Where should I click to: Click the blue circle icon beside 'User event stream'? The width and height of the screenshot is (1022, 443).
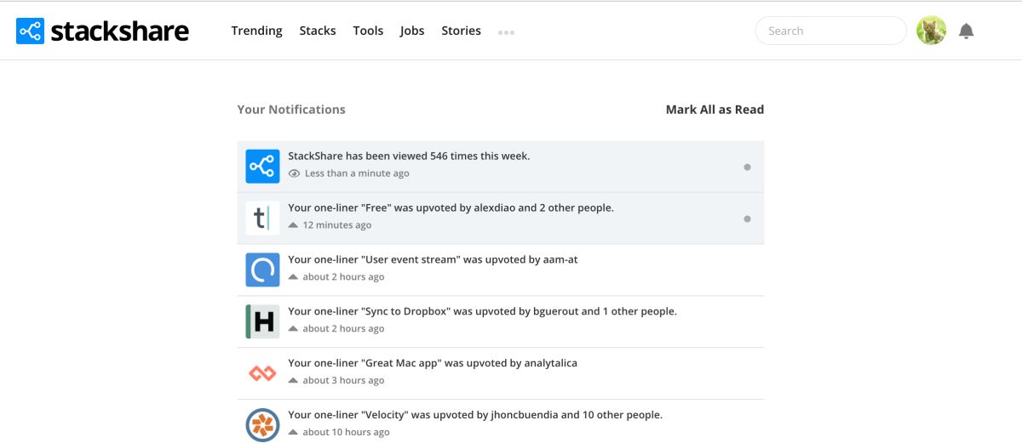click(x=262, y=270)
